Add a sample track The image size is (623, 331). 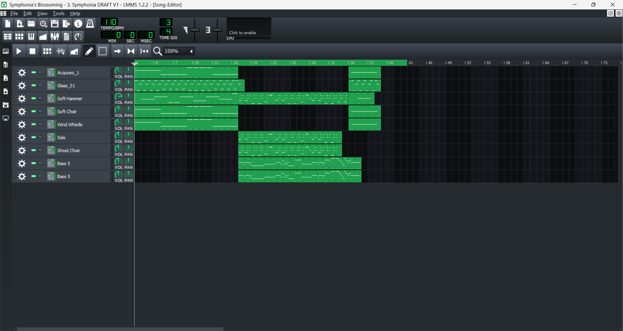(61, 51)
